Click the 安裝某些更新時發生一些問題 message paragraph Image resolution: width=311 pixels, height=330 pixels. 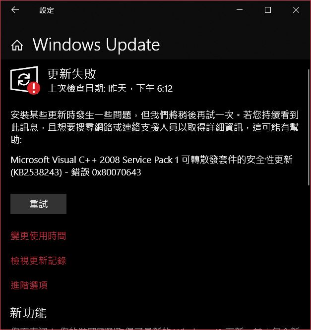coord(154,127)
